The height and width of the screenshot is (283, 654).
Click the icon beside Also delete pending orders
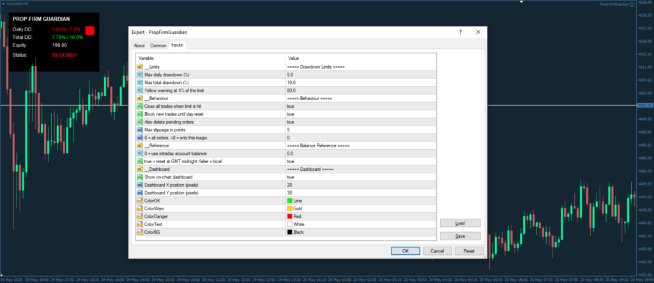[x=140, y=122]
